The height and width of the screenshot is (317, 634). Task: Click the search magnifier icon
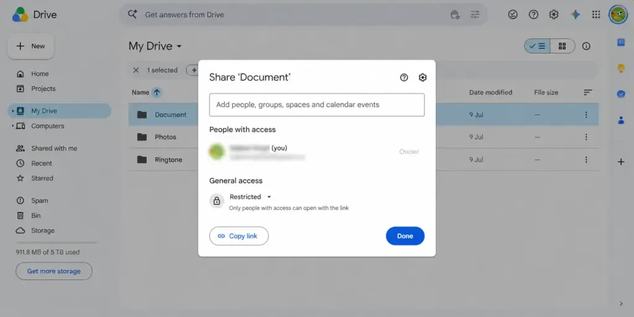(132, 15)
